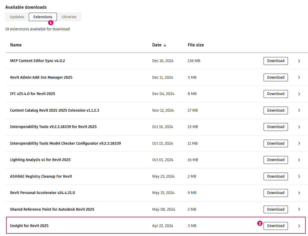Screen dimensions: 308x236
Task: Expand the Revit Admin Add-Ins Manager 2025 row
Action: coord(299,77)
